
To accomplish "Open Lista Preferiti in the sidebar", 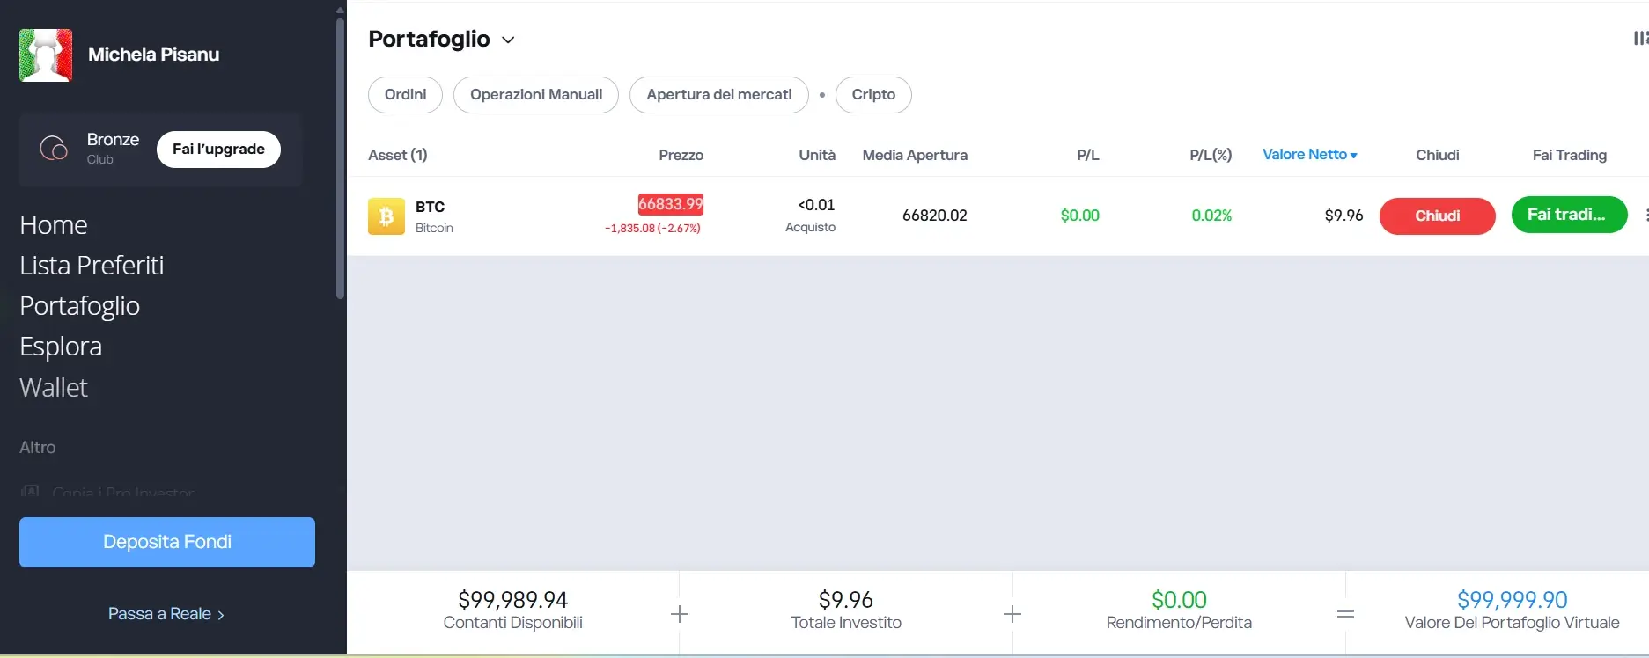I will (92, 266).
